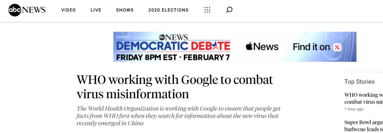Viewport: 383px width, 133px height.
Task: Open 2020 ELECTIONS section
Action: coord(168,10)
